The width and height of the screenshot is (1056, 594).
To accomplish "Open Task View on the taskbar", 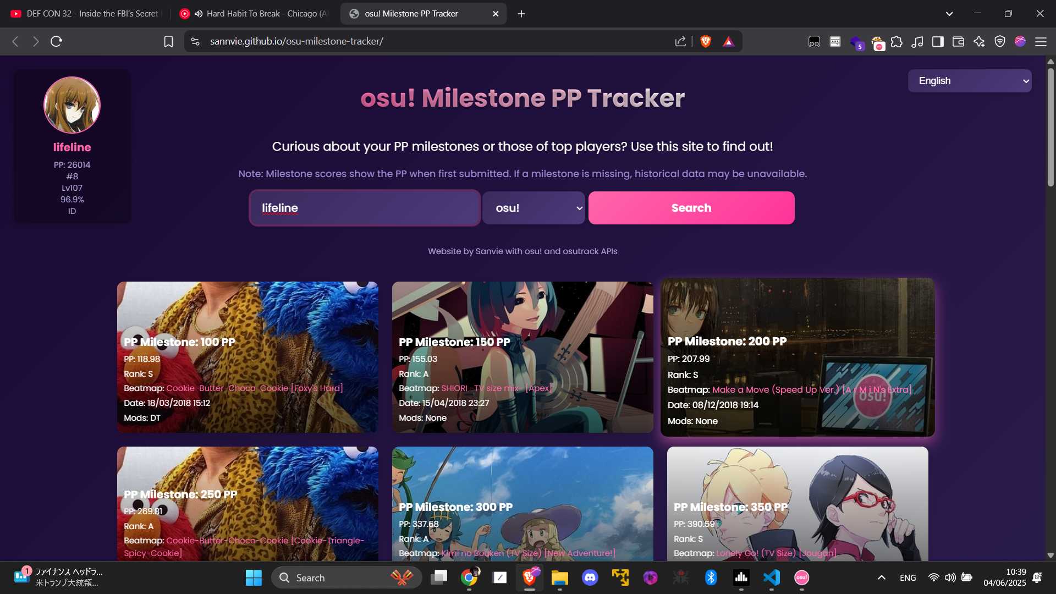I will point(439,577).
